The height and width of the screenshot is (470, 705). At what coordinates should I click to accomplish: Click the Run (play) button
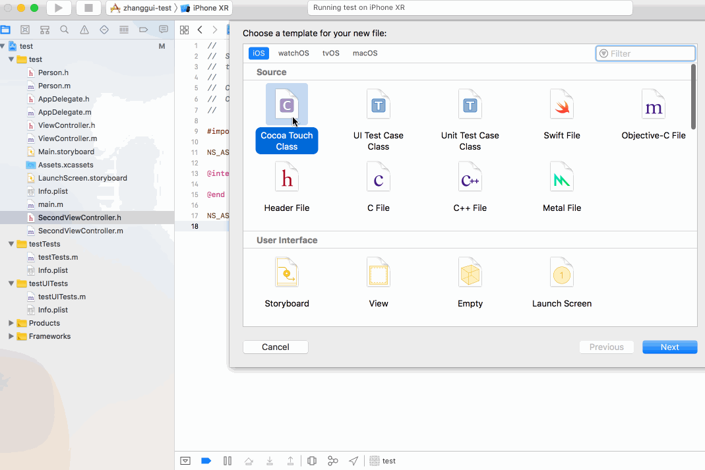click(59, 8)
